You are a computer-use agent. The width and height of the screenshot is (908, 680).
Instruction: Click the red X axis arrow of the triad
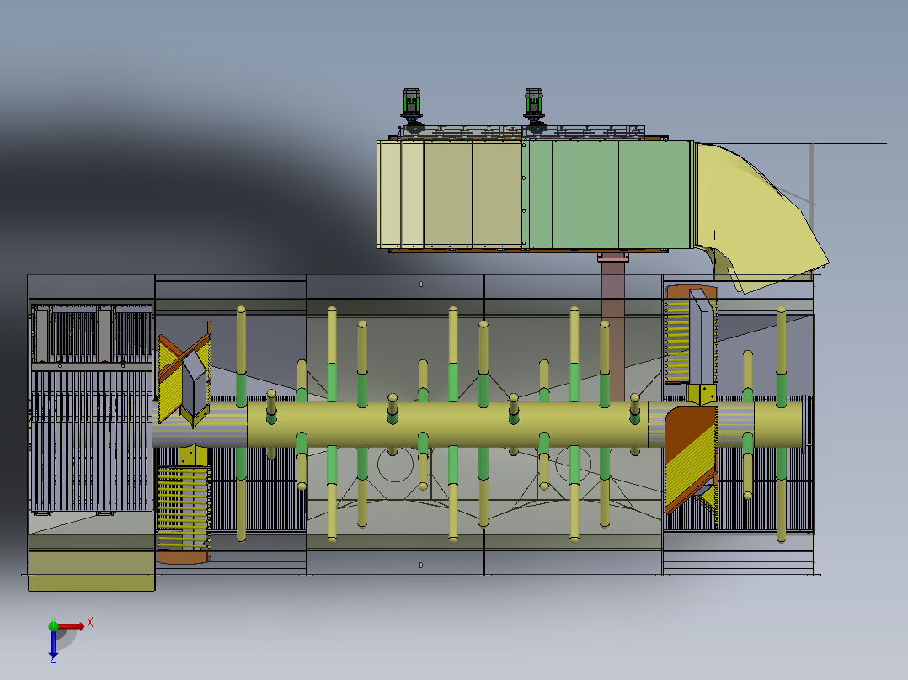coord(71,626)
